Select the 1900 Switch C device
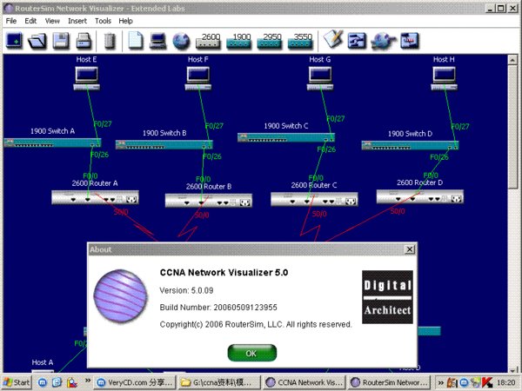The height and width of the screenshot is (391, 522). (285, 137)
